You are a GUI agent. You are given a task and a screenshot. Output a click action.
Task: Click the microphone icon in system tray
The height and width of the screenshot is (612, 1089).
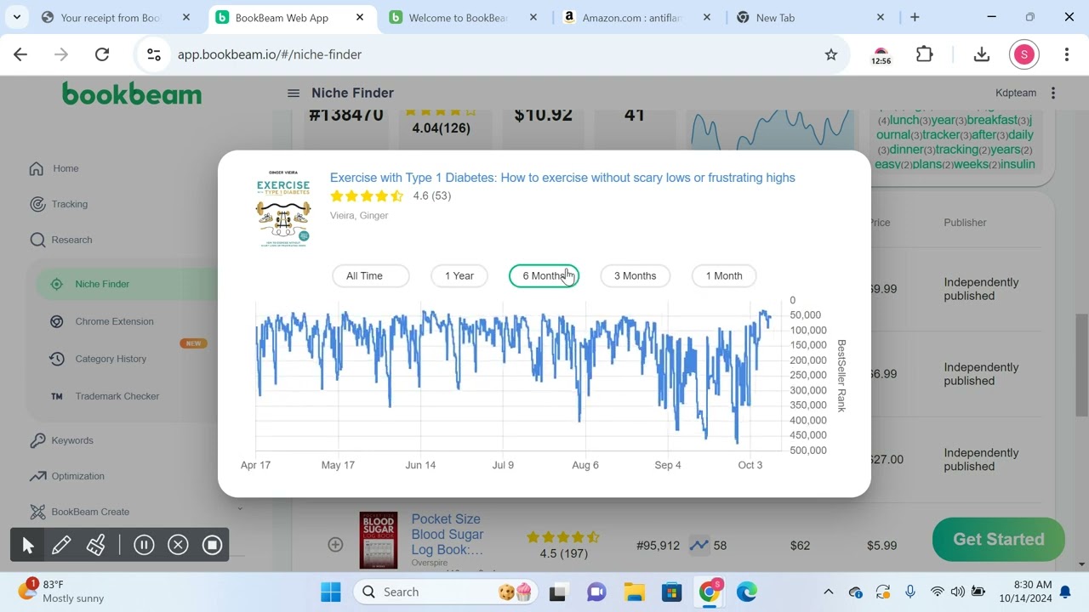point(910,592)
